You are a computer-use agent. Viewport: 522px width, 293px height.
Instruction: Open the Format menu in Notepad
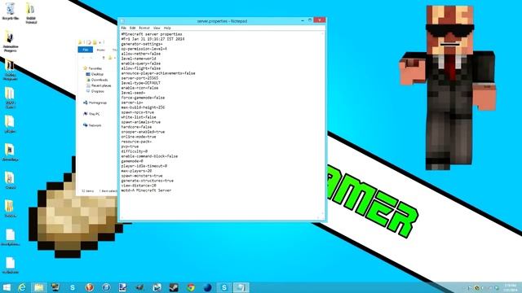click(144, 28)
